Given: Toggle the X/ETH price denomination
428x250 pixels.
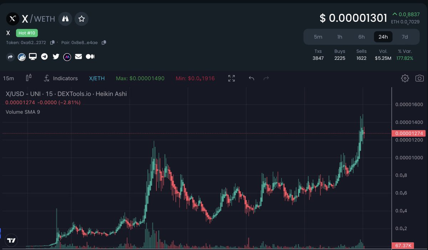Looking at the screenshot, I should pyautogui.click(x=97, y=78).
